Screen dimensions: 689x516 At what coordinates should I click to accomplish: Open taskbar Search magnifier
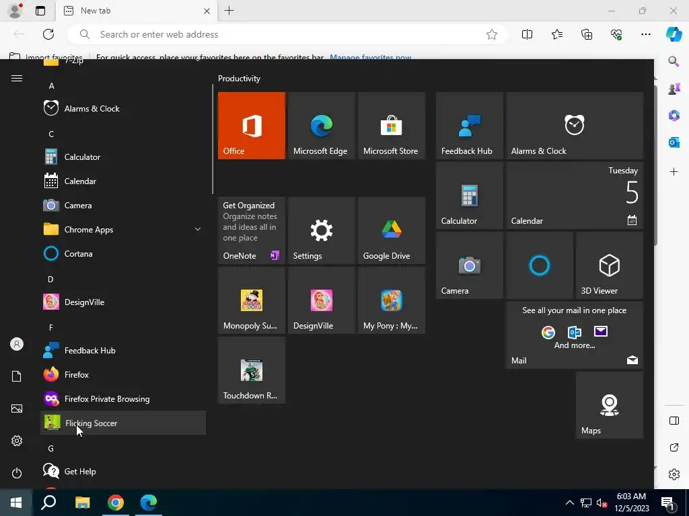[48, 503]
